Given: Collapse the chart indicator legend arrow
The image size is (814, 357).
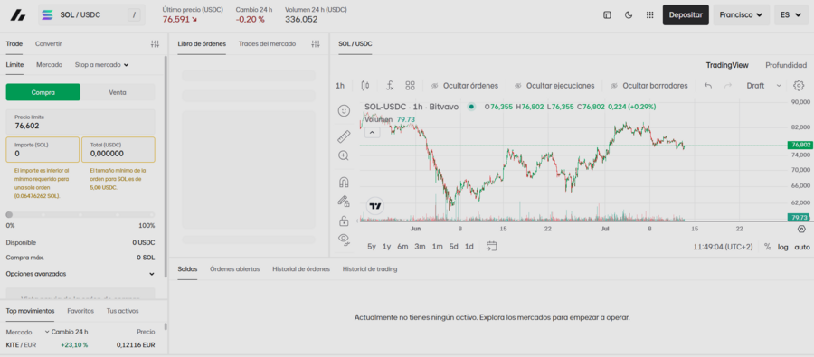Looking at the screenshot, I should click(373, 132).
